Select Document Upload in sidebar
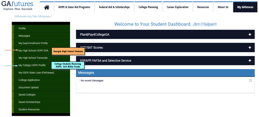 click(x=29, y=88)
